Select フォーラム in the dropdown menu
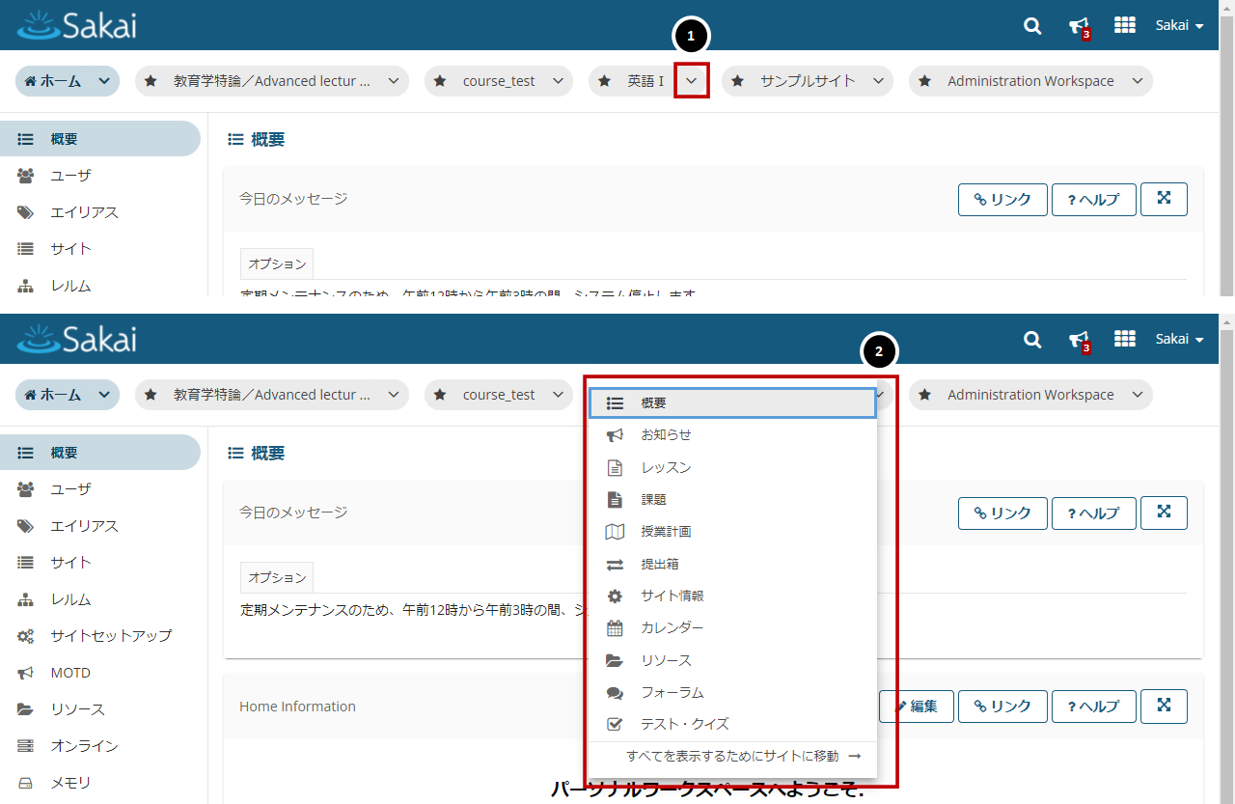The width and height of the screenshot is (1235, 804). pos(732,693)
